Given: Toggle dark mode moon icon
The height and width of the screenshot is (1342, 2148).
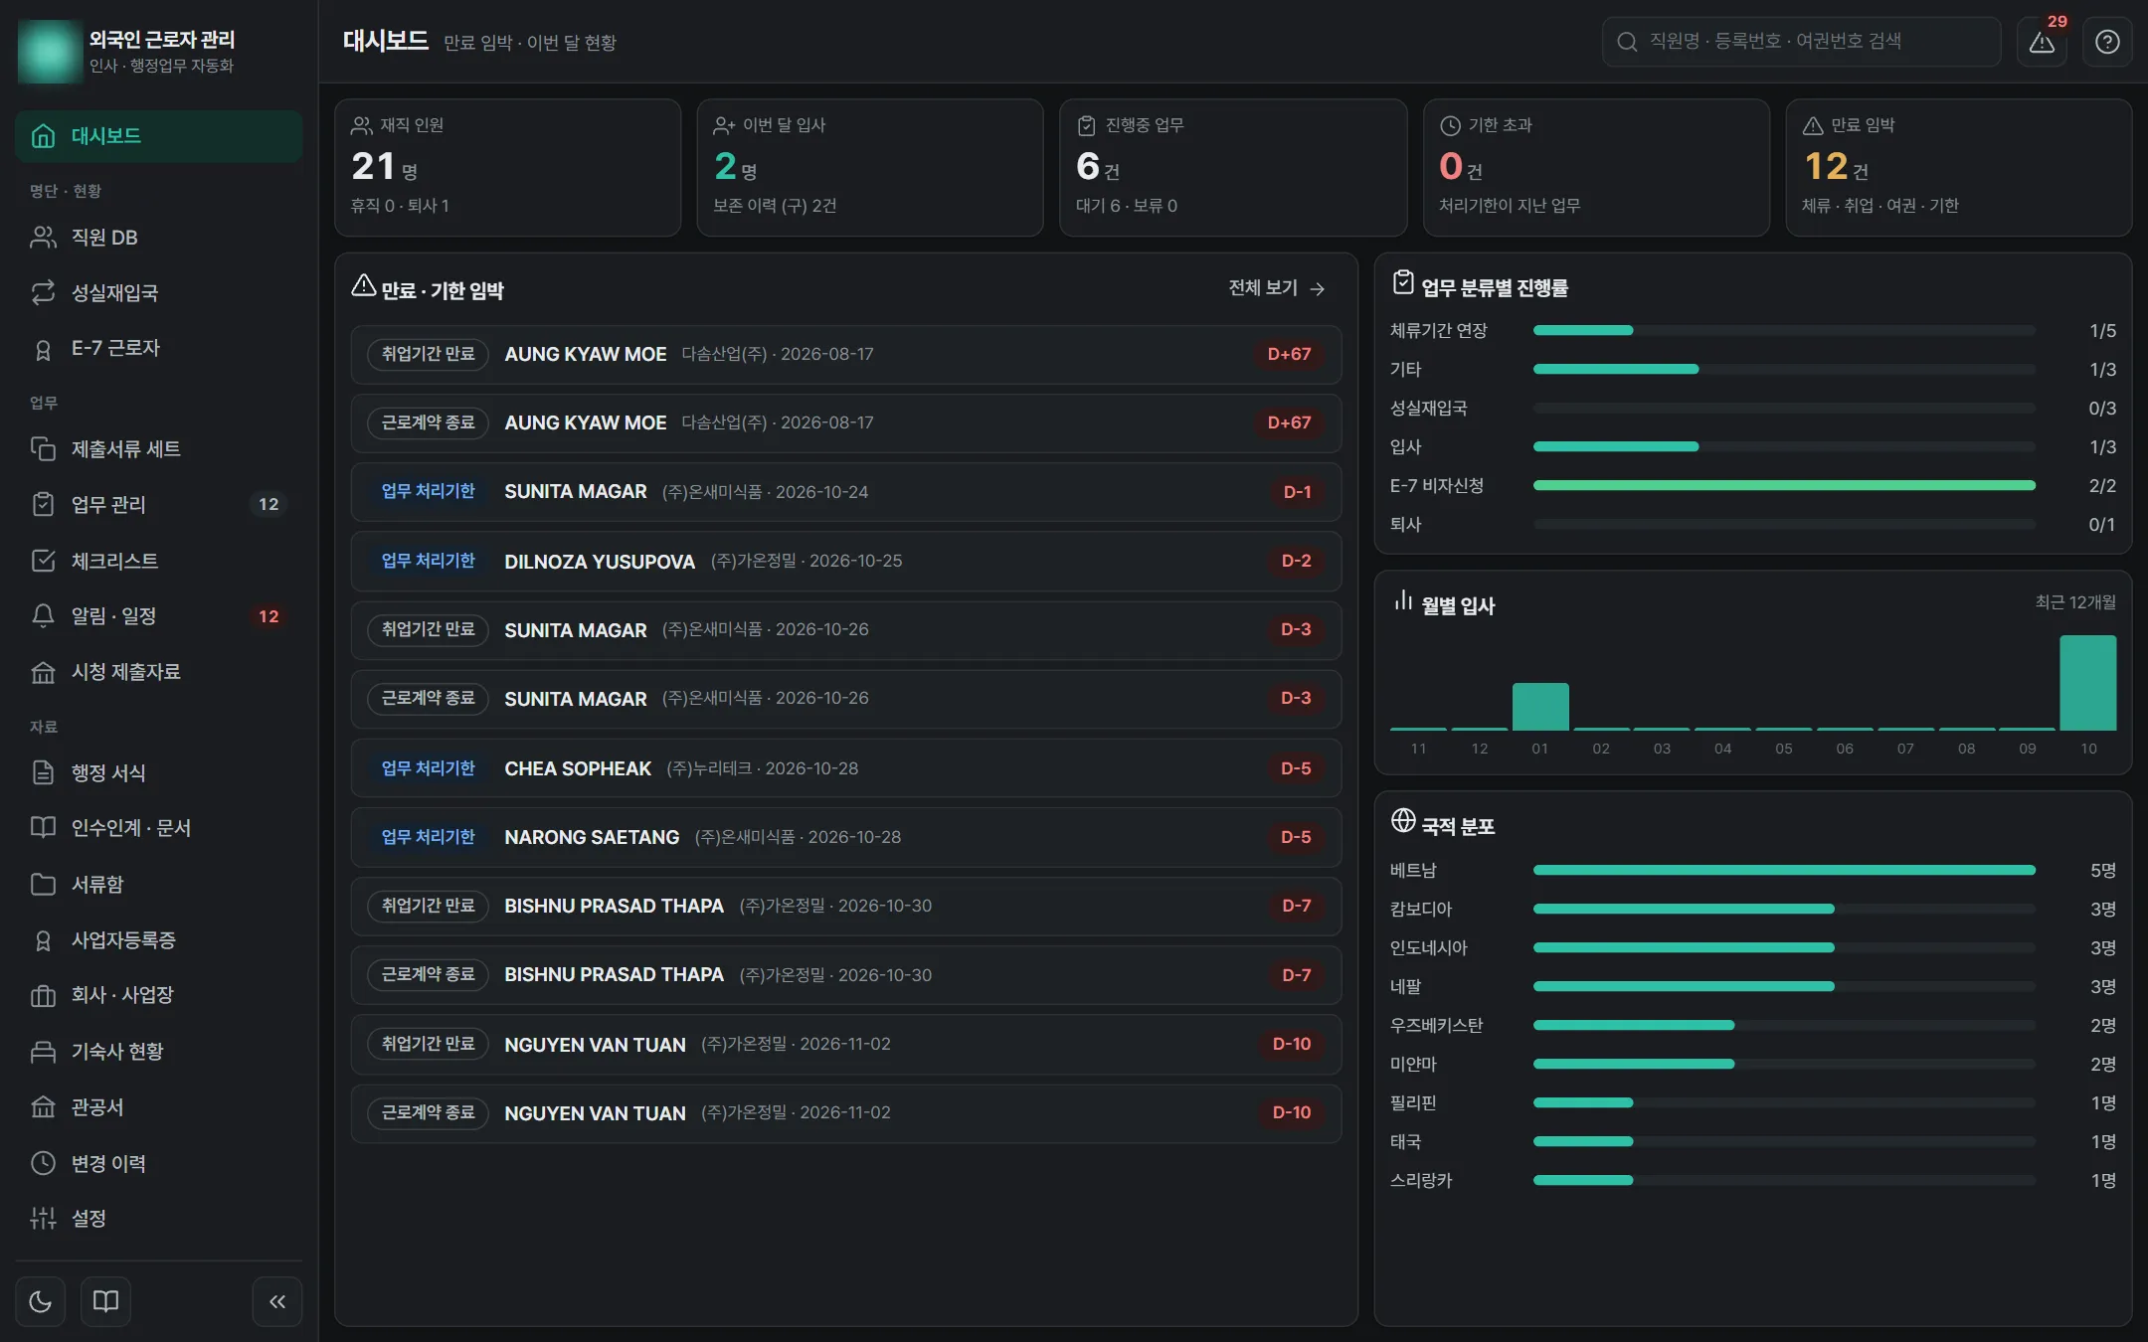Looking at the screenshot, I should tap(41, 1301).
